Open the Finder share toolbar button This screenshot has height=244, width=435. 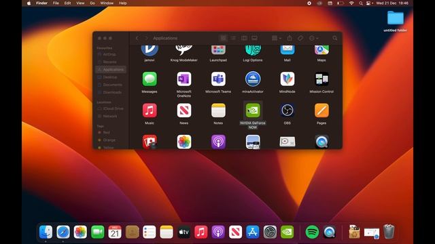tap(290, 38)
